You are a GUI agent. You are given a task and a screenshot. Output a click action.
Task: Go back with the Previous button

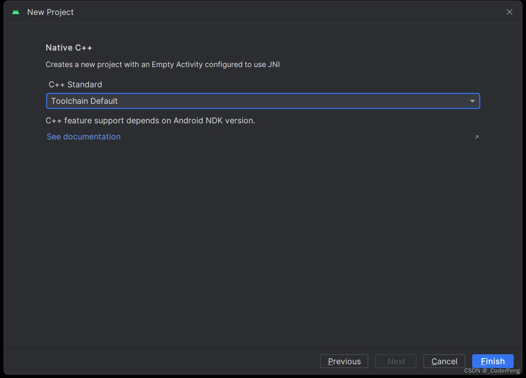coord(344,361)
